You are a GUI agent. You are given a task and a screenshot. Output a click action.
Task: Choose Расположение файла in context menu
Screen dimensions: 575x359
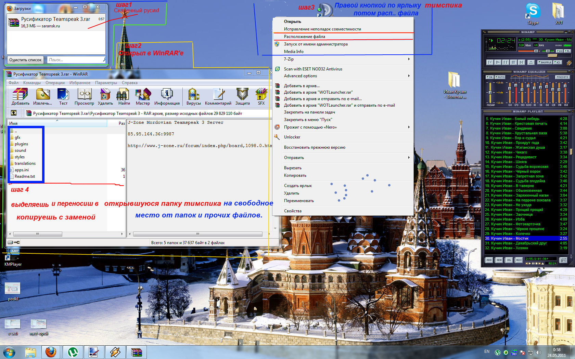343,37
